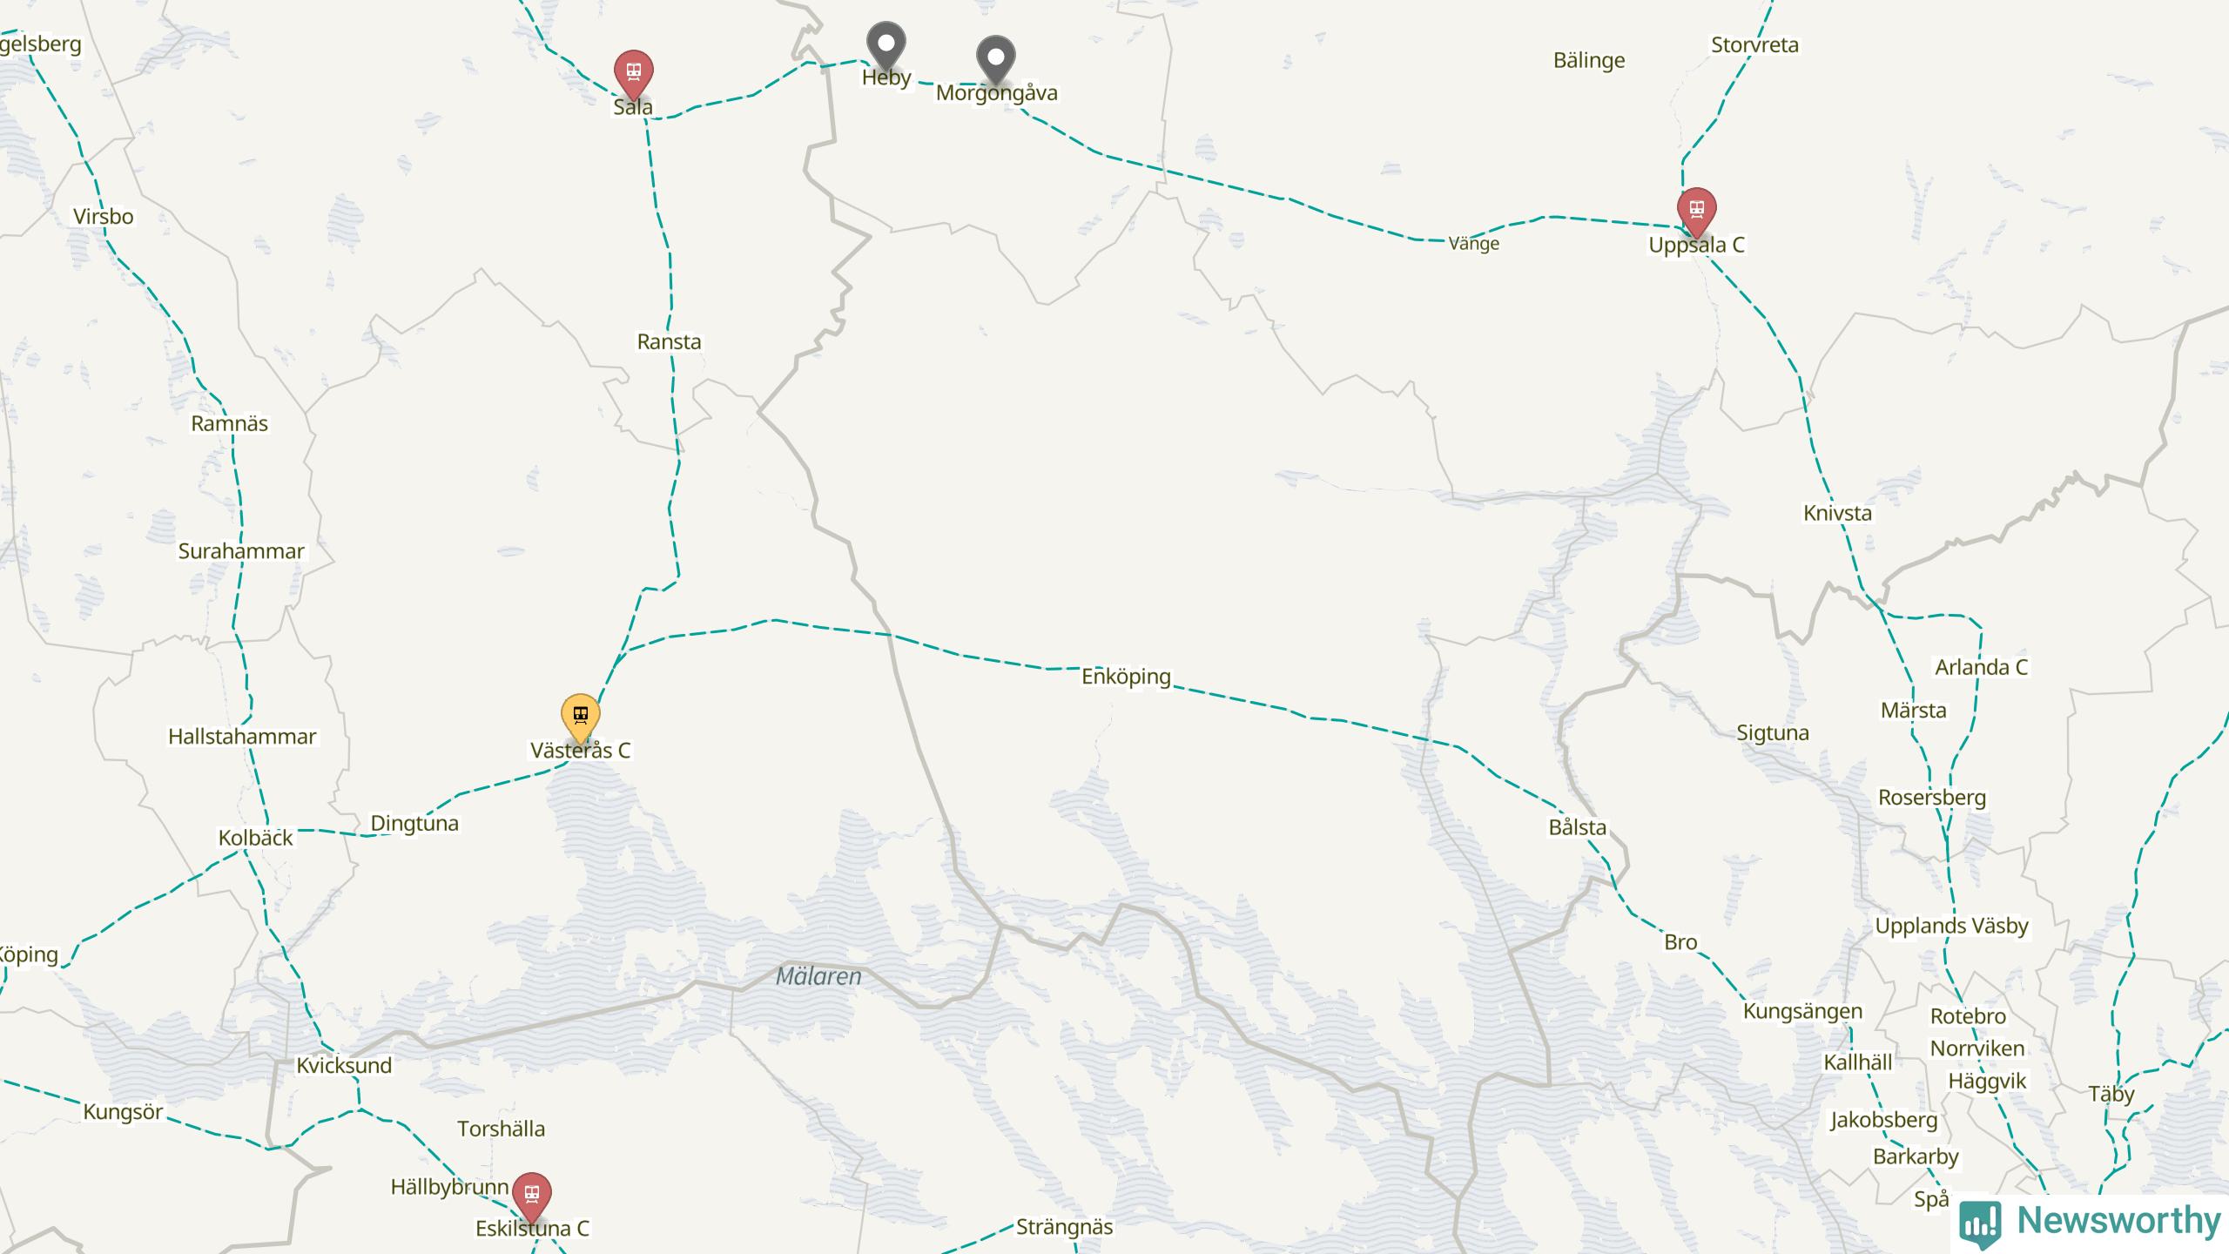Click the Mälaren lake label
Viewport: 2229px width, 1254px height.
click(x=818, y=976)
